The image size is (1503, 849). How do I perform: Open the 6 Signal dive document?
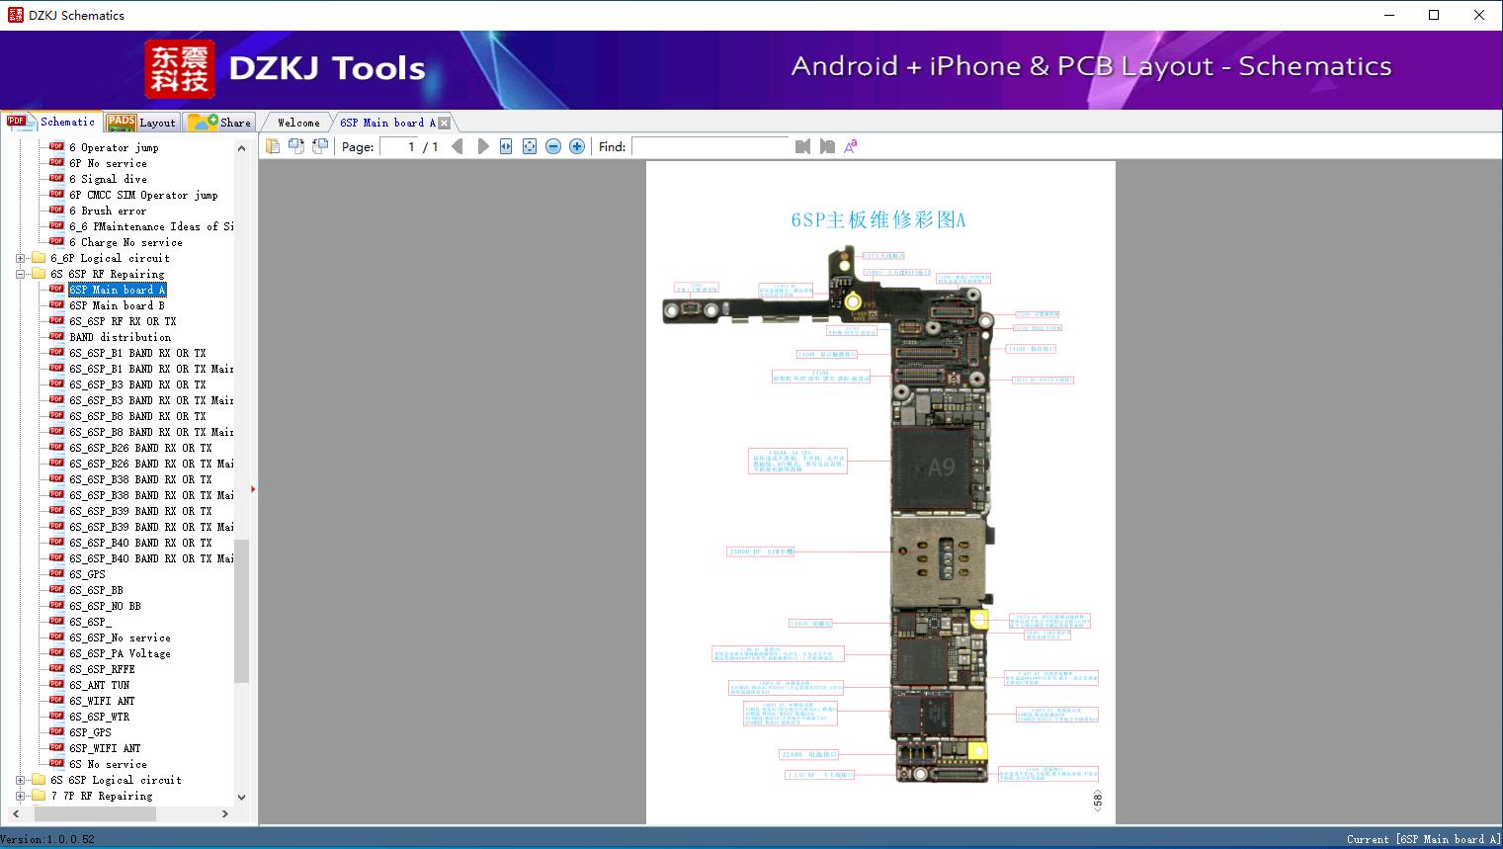108,179
